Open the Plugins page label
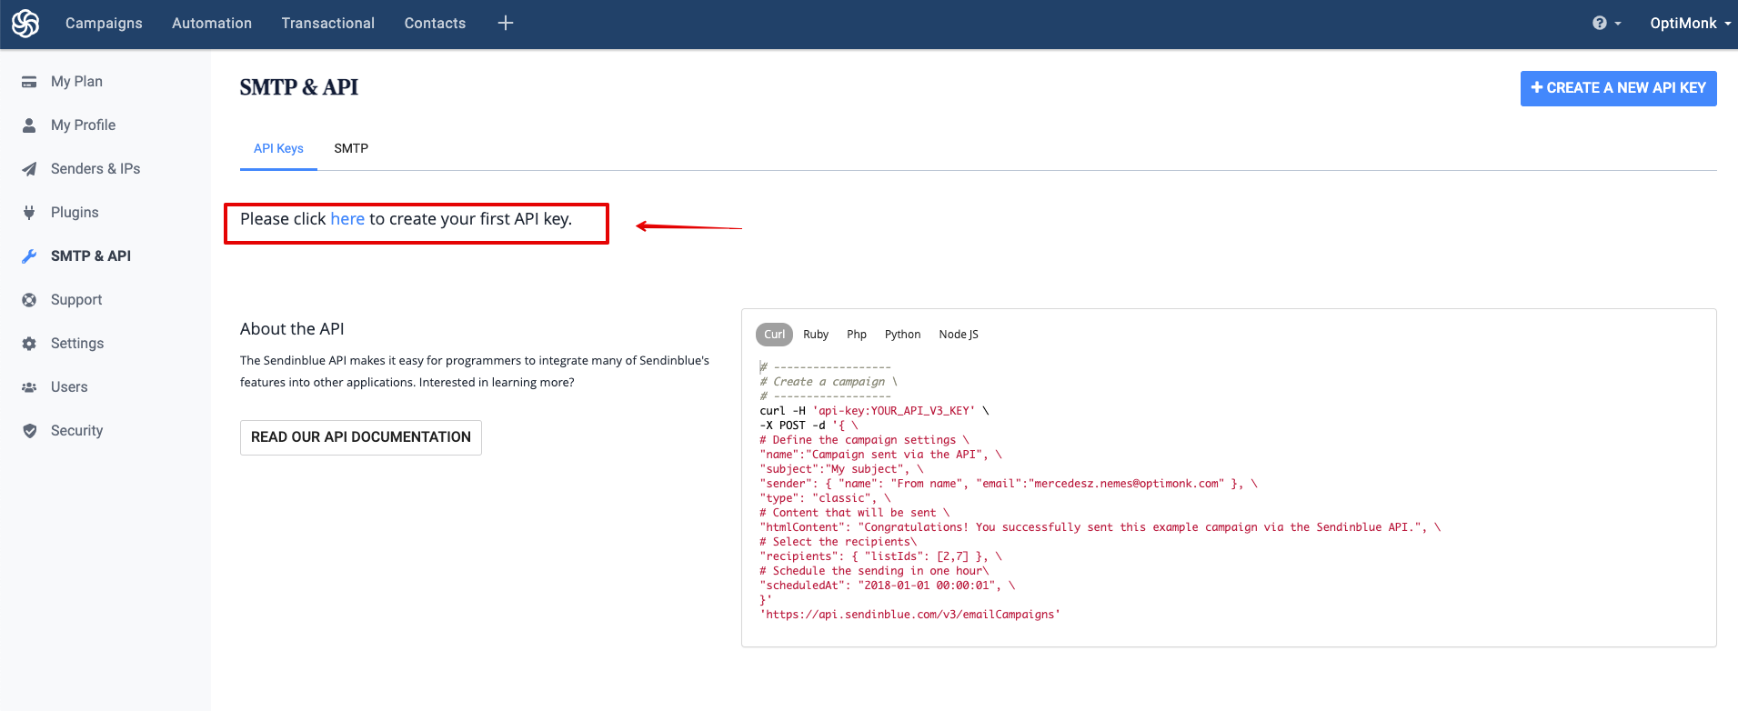 75,213
